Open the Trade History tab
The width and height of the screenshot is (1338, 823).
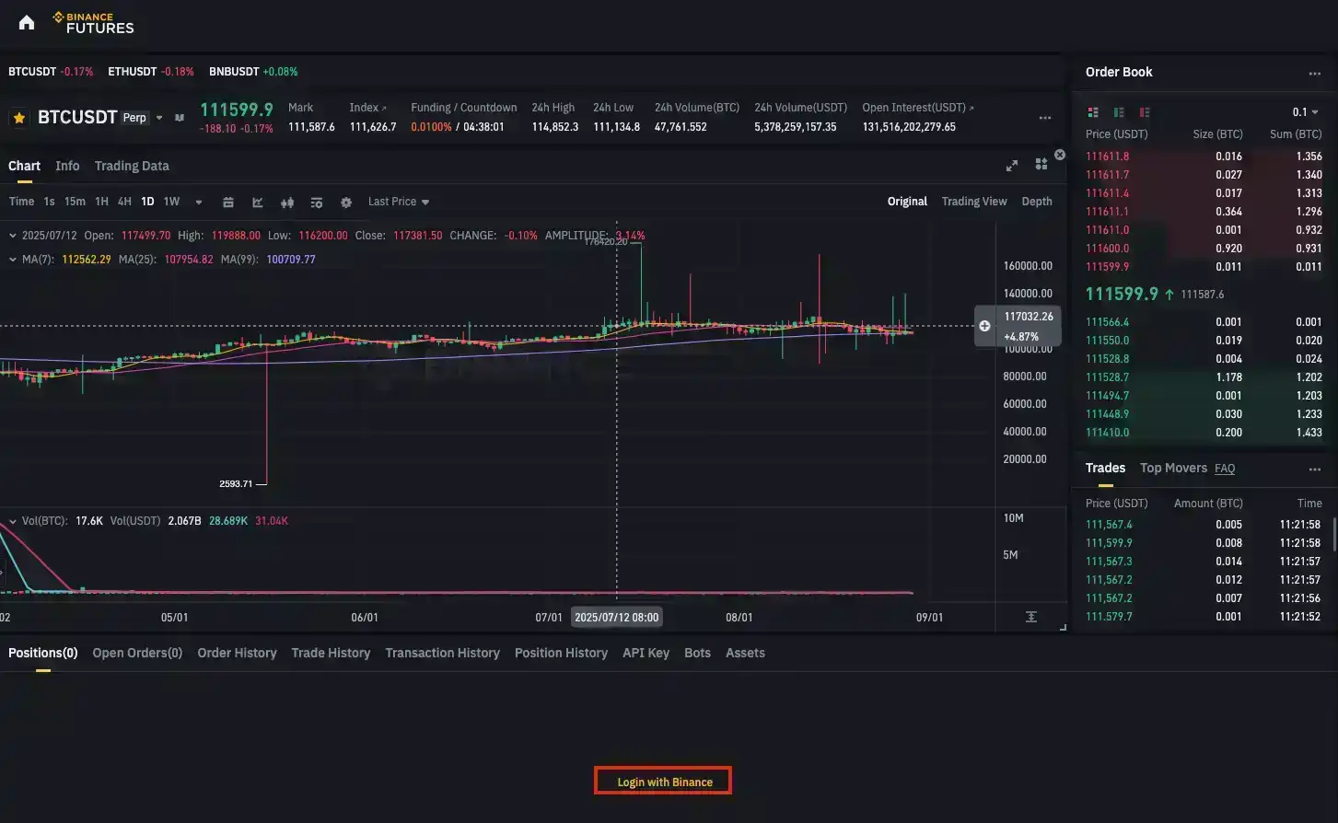coord(331,653)
